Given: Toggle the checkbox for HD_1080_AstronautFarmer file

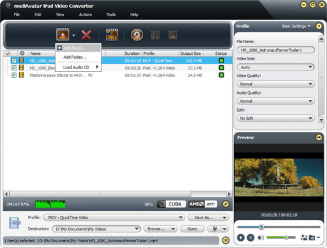Looking at the screenshot, I should pos(14,61).
